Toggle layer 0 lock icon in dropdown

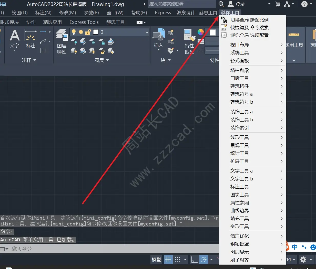pyautogui.click(x=88, y=32)
